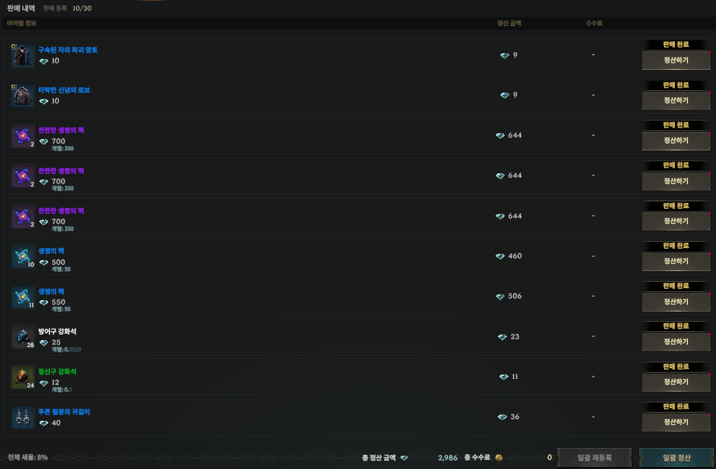This screenshot has width=716, height=469.
Task: Open the 장신구 강화석 item name link
Action: tap(57, 371)
